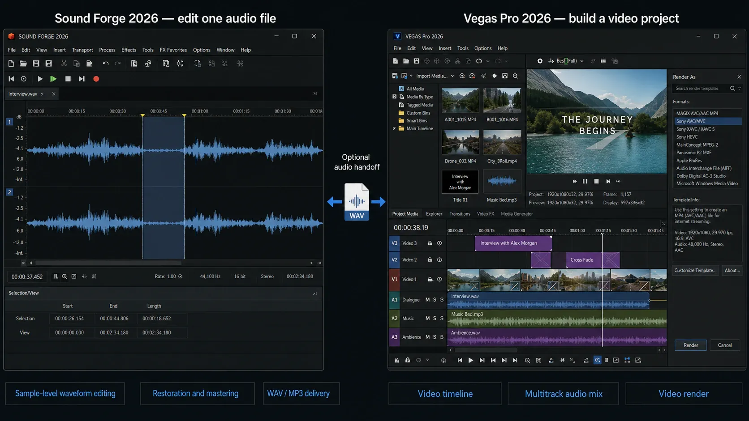Viewport: 749px width, 421px height.
Task: Mute the Dialogue track A1
Action: click(x=427, y=300)
